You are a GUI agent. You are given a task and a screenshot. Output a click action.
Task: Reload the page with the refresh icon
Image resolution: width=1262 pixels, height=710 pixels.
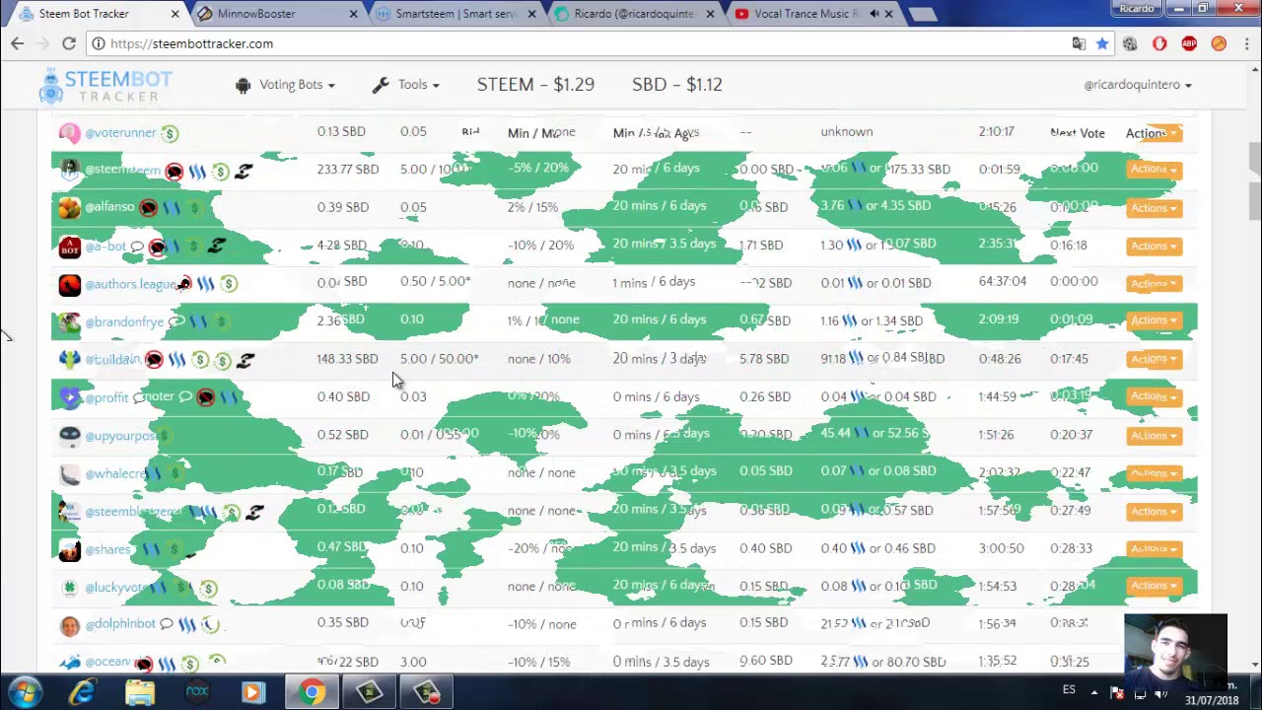[x=69, y=43]
